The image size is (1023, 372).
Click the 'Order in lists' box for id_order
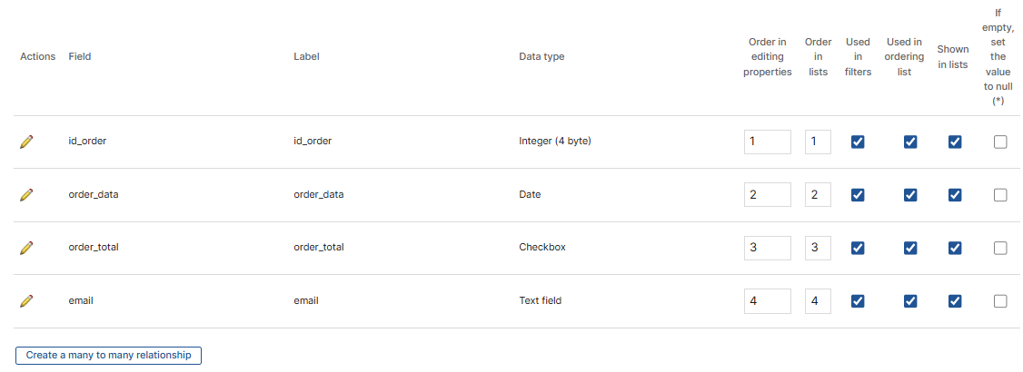[x=818, y=142]
